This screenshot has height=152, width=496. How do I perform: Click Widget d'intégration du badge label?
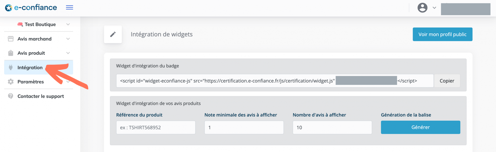coord(148,66)
